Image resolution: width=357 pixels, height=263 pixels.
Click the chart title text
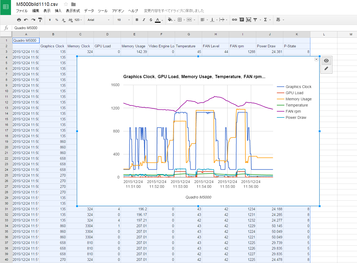[x=194, y=77]
